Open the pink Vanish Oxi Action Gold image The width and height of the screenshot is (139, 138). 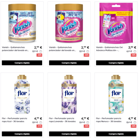(69, 23)
